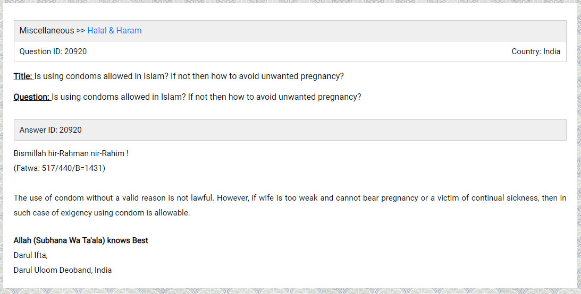The image size is (581, 294).
Task: Click the sentence following the "Title:" label
Action: tap(189, 76)
